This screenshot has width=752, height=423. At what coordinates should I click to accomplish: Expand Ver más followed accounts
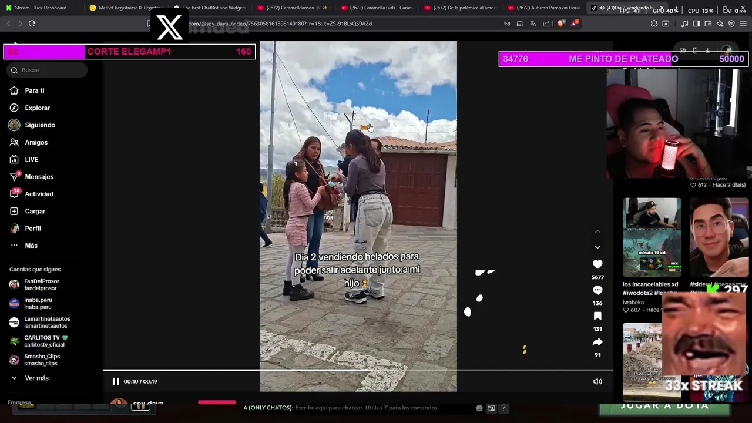pyautogui.click(x=36, y=378)
